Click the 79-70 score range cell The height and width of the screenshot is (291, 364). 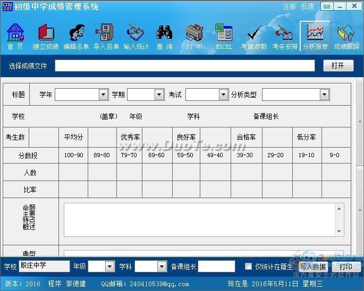[129, 155]
